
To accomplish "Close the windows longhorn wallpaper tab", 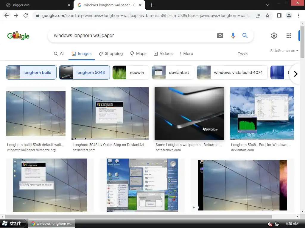I will [x=140, y=5].
